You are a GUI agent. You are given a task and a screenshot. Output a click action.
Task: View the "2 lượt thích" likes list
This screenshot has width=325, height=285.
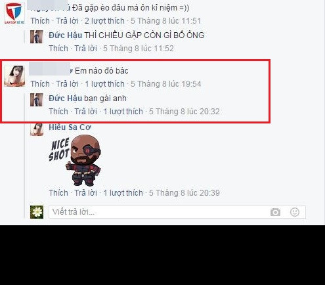tap(104, 21)
